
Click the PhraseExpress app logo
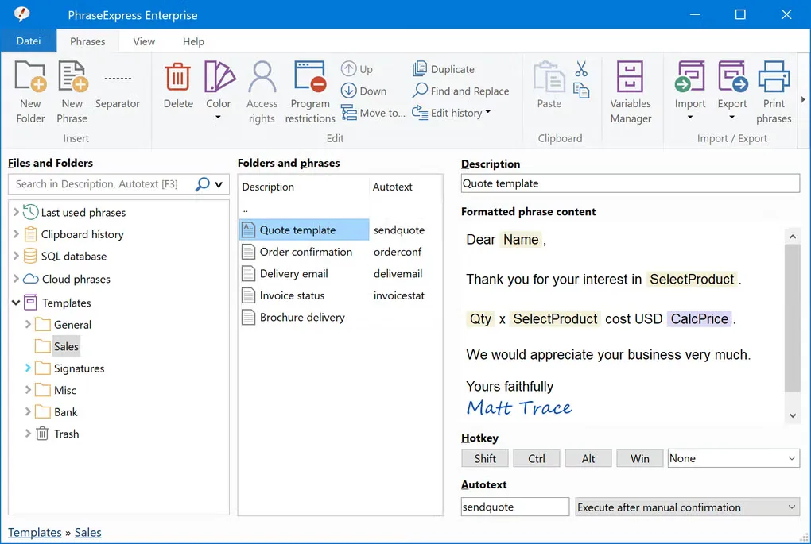coord(21,14)
